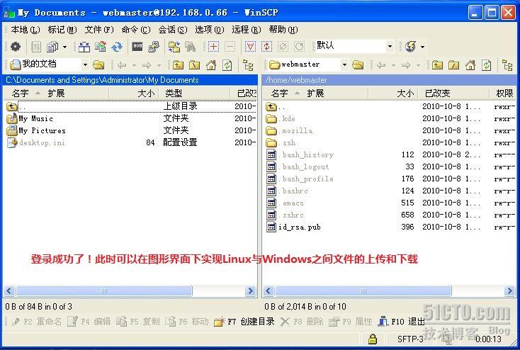Viewport: 520px width, 350px height.
Task: Open the 选项(O) menu
Action: point(210,30)
